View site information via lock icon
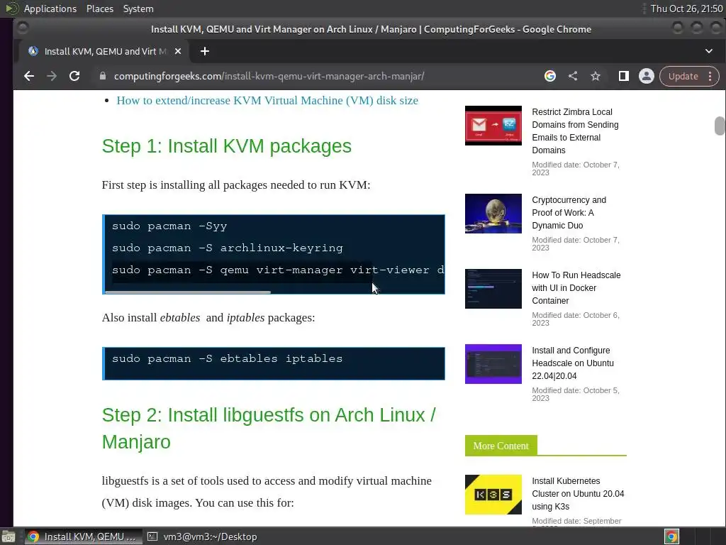The height and width of the screenshot is (545, 726). [103, 76]
